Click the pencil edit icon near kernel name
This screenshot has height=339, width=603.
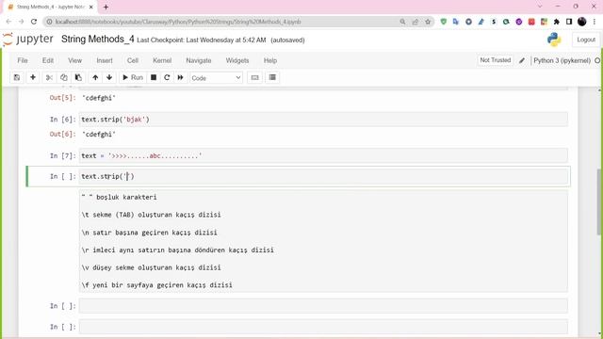(x=522, y=60)
